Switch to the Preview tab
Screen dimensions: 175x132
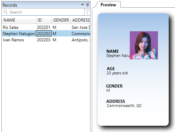tap(108, 5)
